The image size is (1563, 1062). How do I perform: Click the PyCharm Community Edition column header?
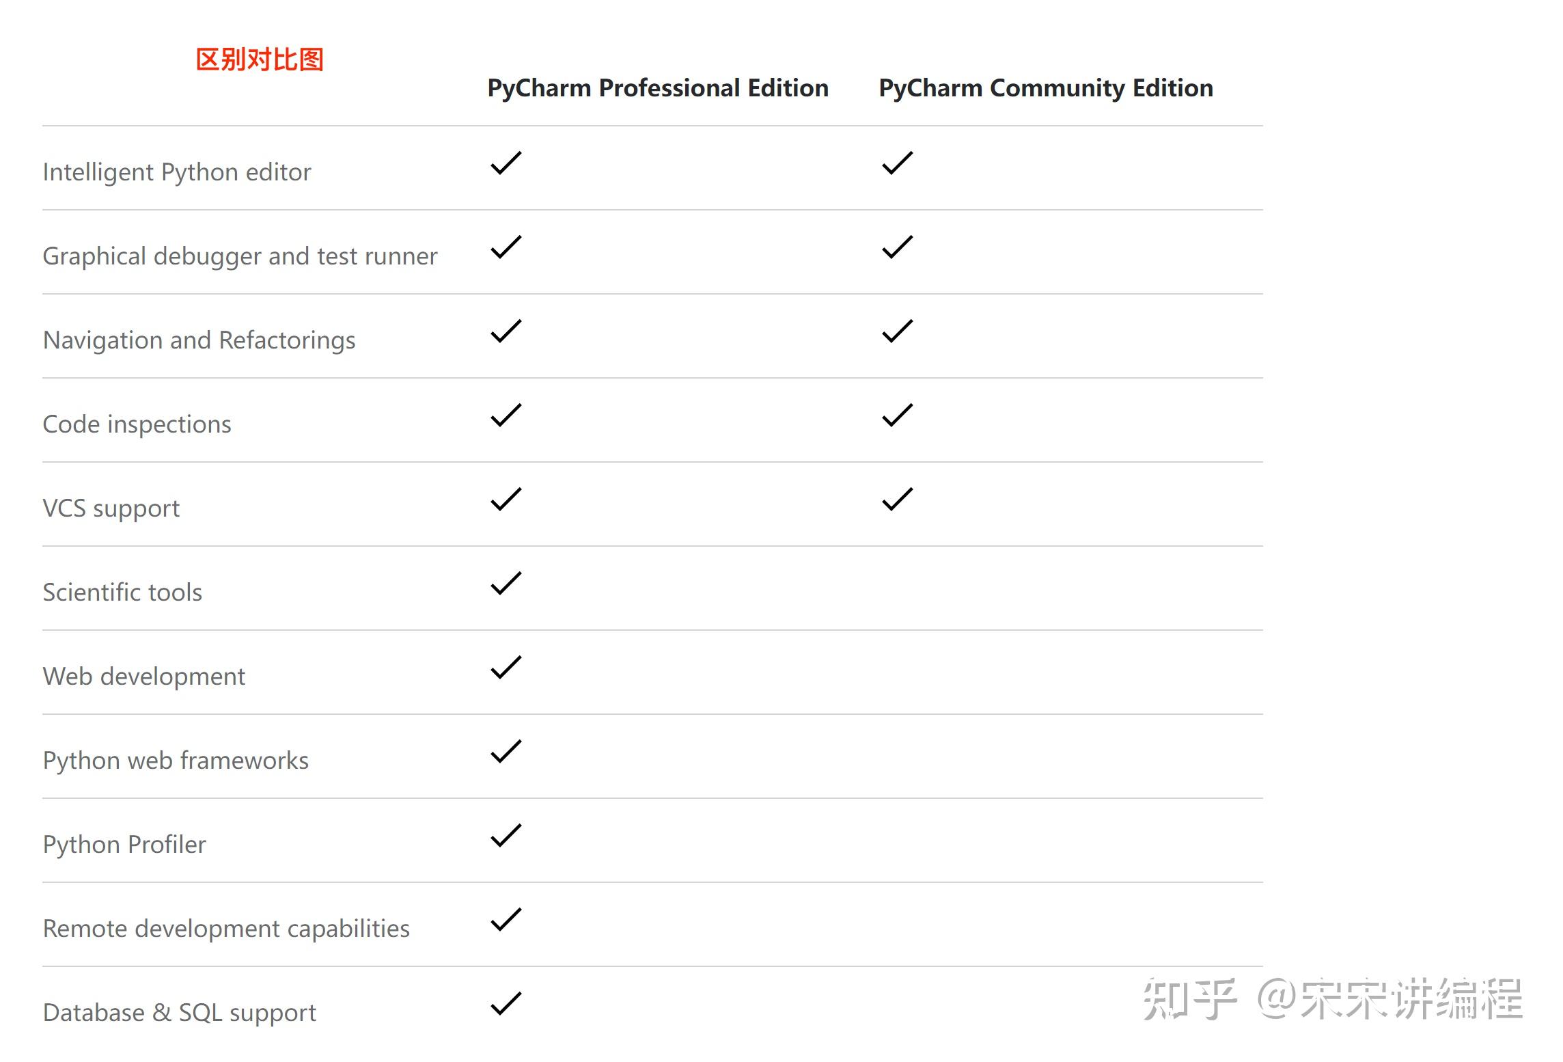coord(1045,88)
